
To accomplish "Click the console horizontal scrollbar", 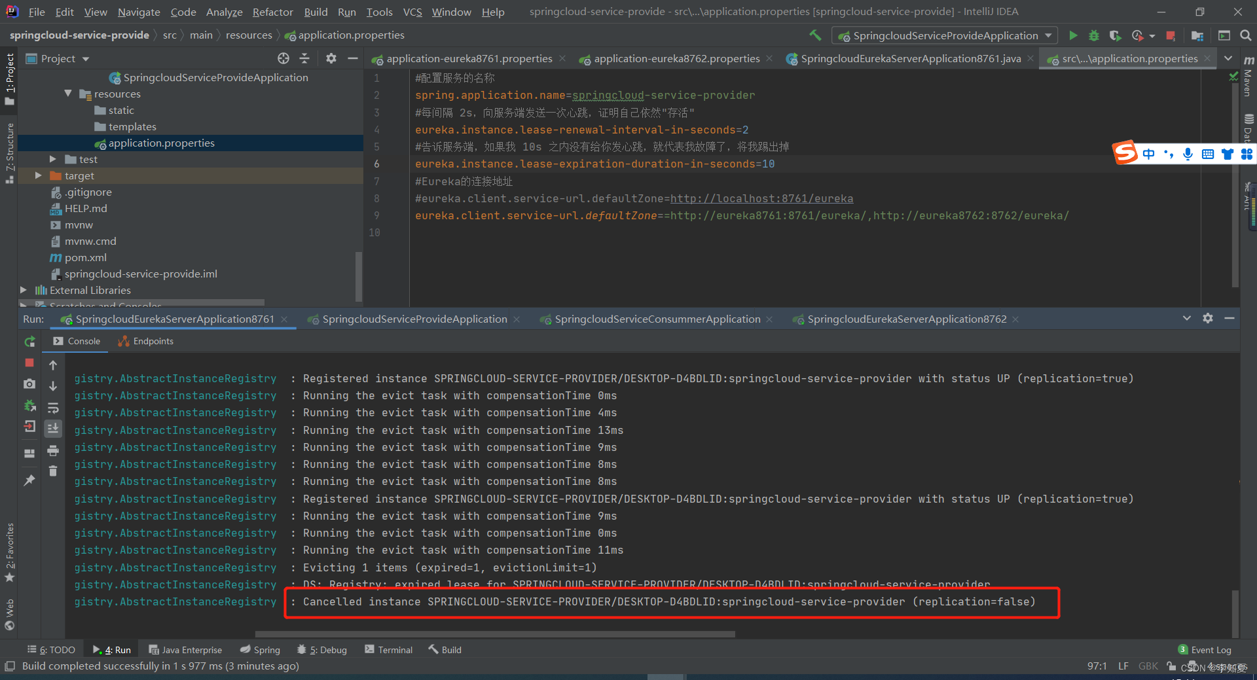I will click(x=495, y=634).
